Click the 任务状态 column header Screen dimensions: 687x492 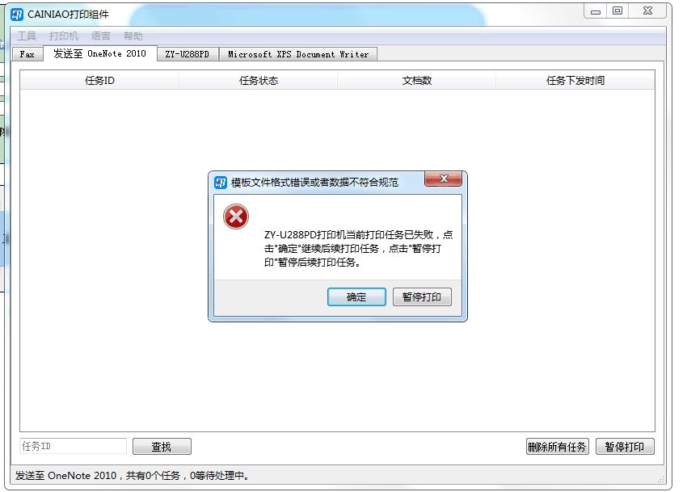(259, 81)
